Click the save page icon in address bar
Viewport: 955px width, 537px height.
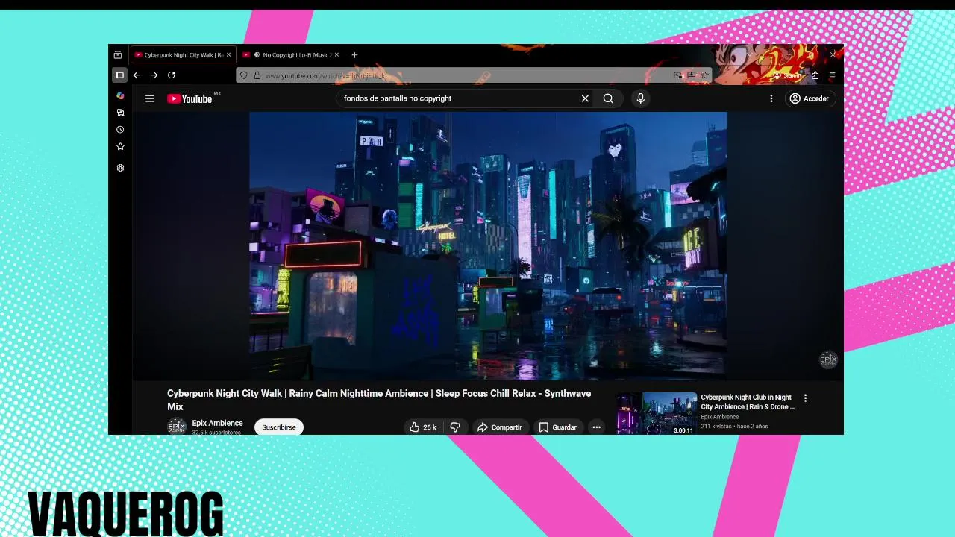pyautogui.click(x=692, y=75)
